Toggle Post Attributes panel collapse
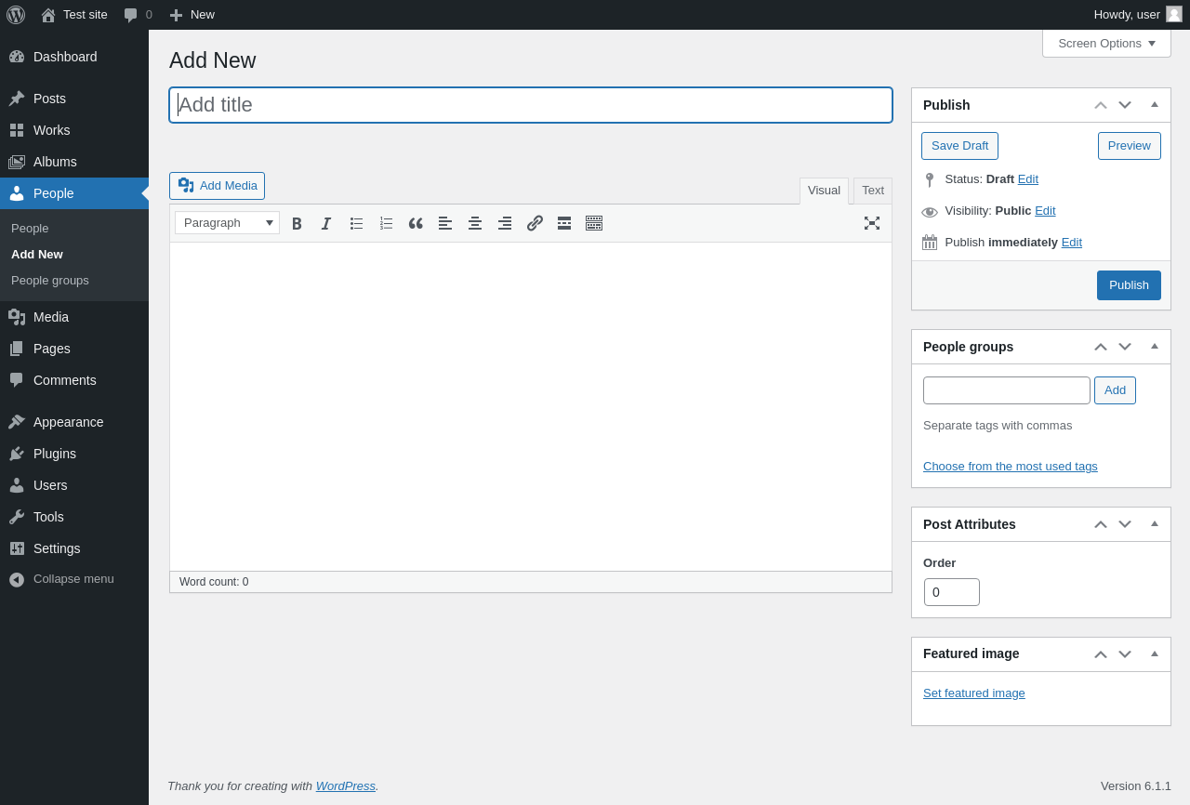 [x=1155, y=524]
